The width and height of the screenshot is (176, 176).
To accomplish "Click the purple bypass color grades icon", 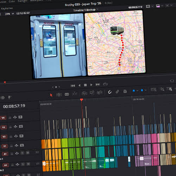I will coord(158,6).
